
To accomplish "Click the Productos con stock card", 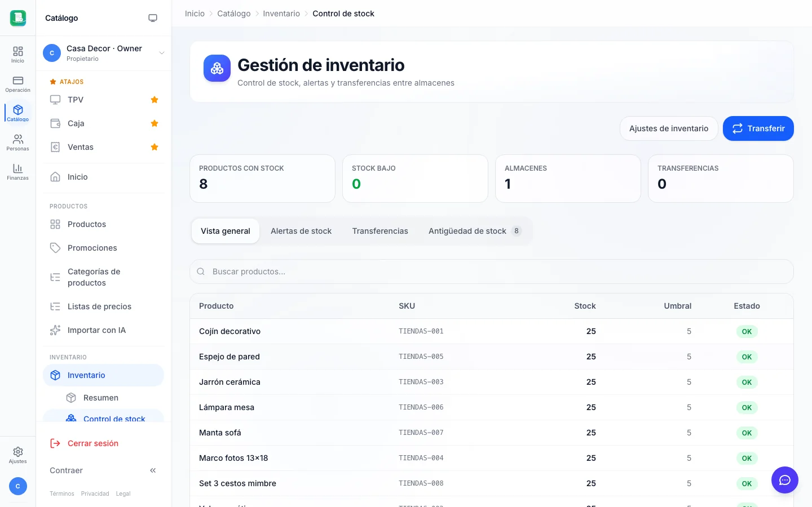I will pyautogui.click(x=262, y=179).
